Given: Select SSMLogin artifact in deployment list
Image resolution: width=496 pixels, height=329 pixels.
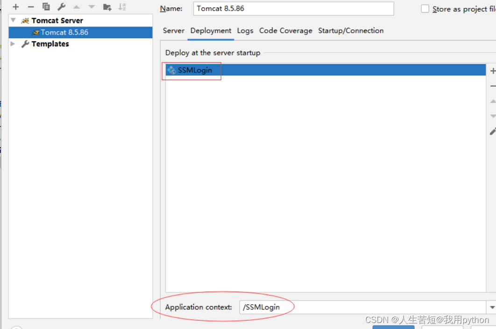Looking at the screenshot, I should [326, 70].
